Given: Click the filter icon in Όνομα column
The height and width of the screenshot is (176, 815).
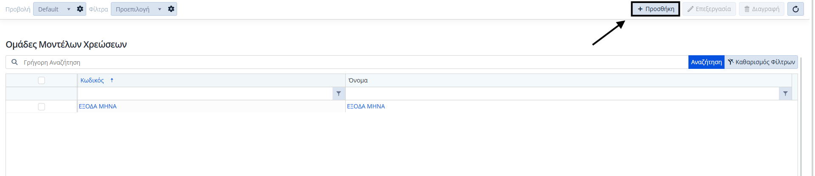Looking at the screenshot, I should [x=785, y=94].
